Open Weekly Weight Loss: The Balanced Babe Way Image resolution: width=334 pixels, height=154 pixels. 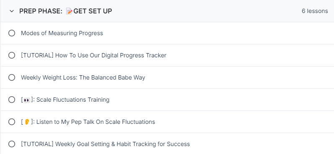[x=83, y=77]
